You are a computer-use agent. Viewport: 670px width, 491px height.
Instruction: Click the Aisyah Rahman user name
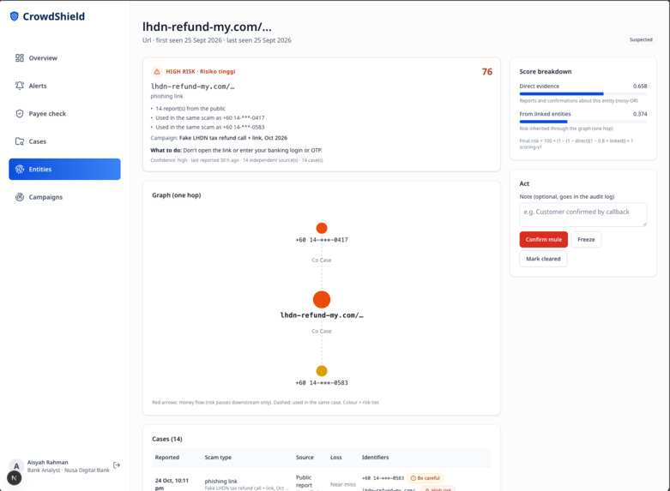point(48,463)
